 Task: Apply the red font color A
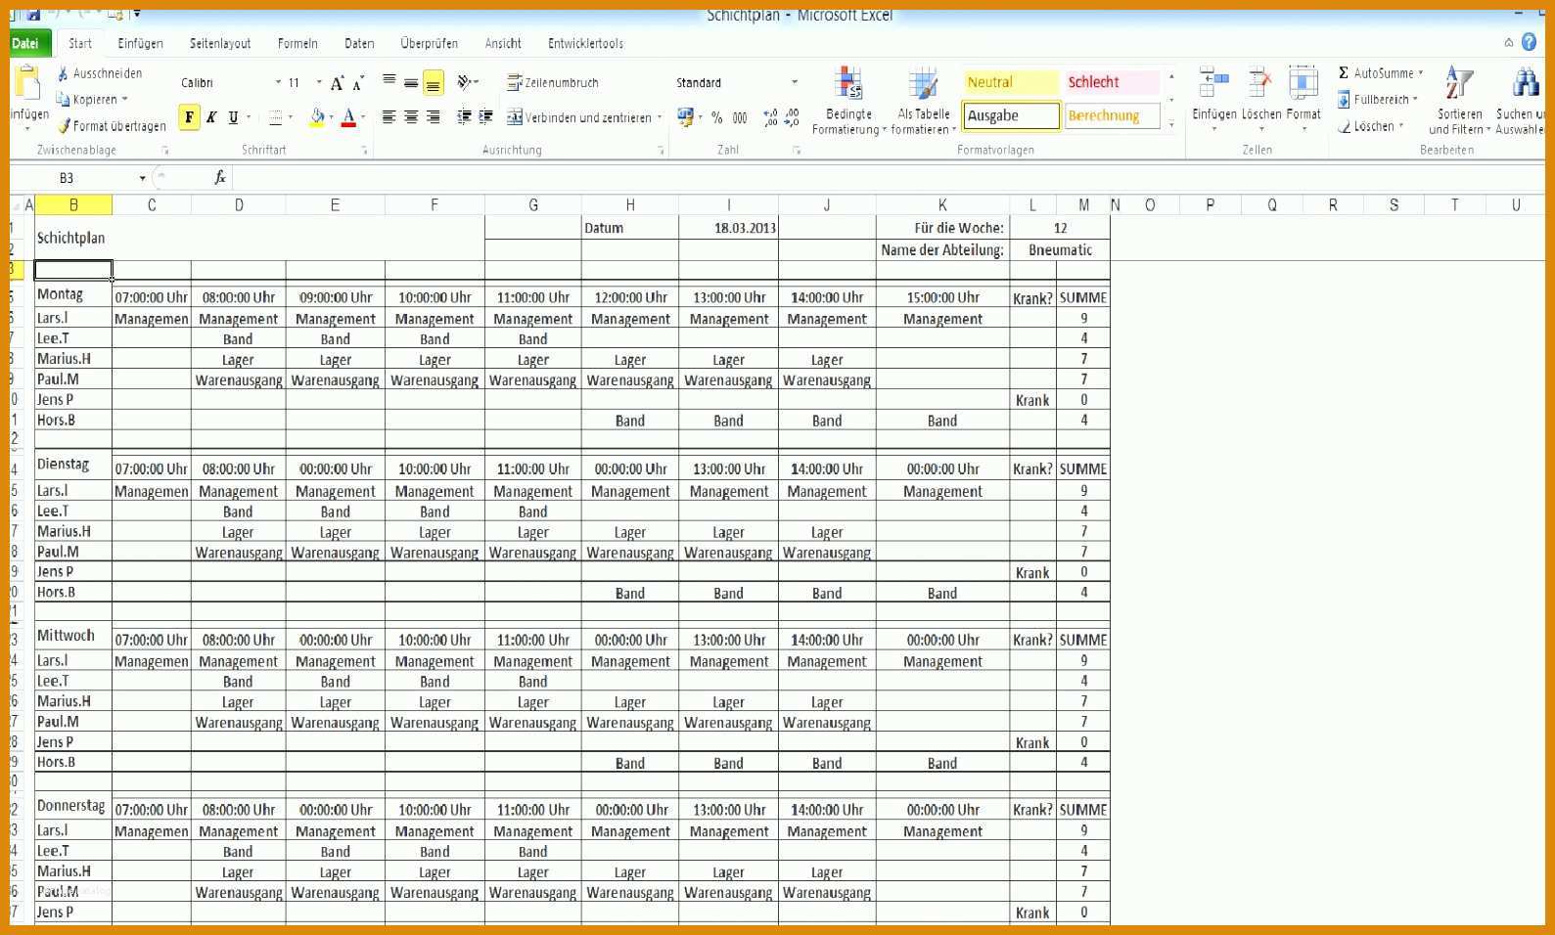click(348, 117)
